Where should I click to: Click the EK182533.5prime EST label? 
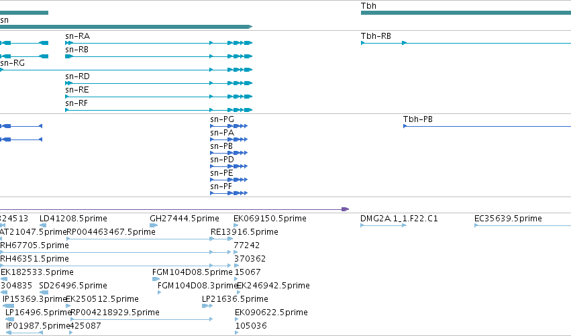pos(37,272)
